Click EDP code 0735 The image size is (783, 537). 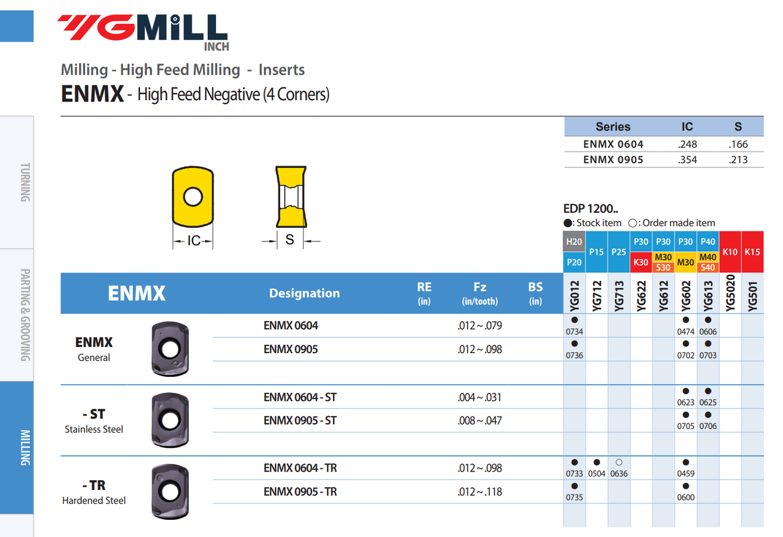tap(574, 497)
